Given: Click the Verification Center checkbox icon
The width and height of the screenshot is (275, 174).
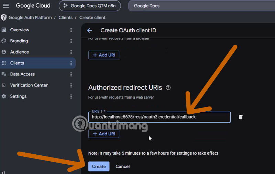Looking at the screenshot, I should 4,85.
